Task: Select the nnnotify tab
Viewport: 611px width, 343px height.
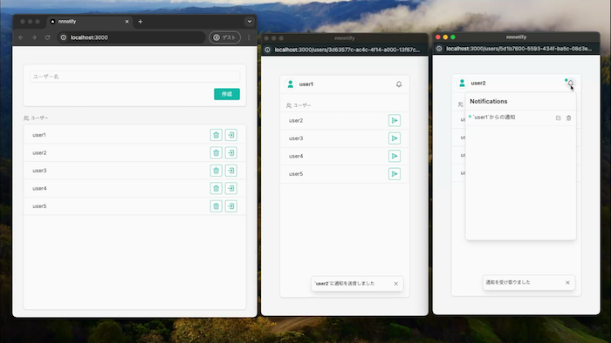Action: tap(90, 22)
